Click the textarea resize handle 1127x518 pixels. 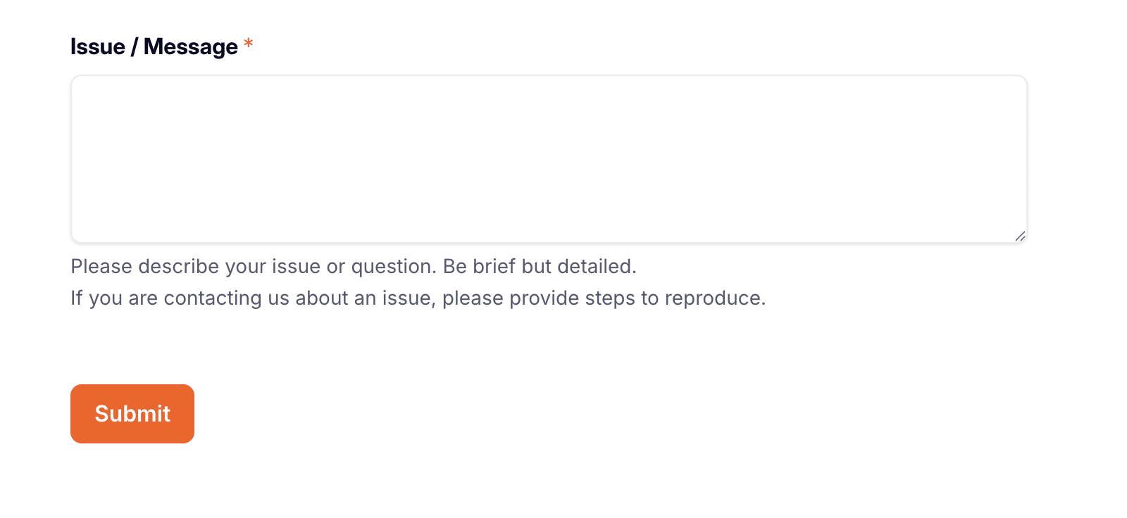tap(1020, 237)
